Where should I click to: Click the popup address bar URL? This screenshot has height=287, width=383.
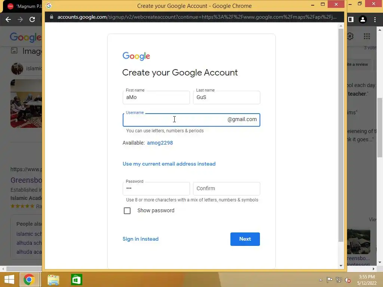197,17
